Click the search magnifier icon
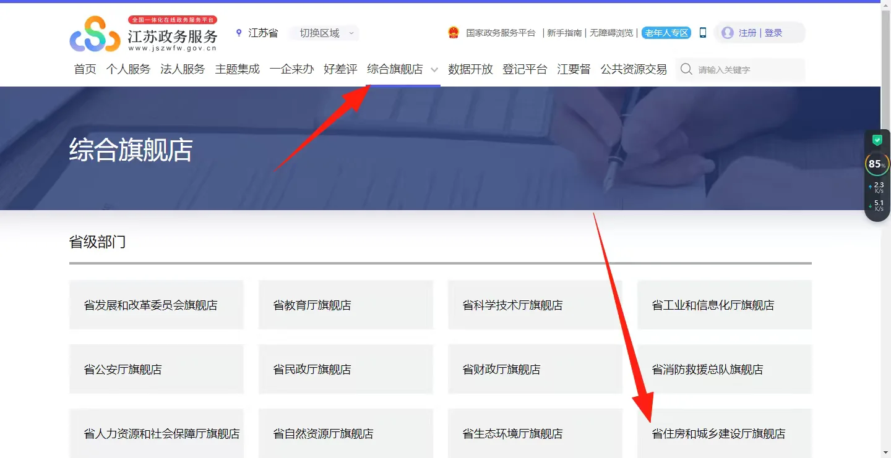The width and height of the screenshot is (891, 458). click(x=686, y=69)
